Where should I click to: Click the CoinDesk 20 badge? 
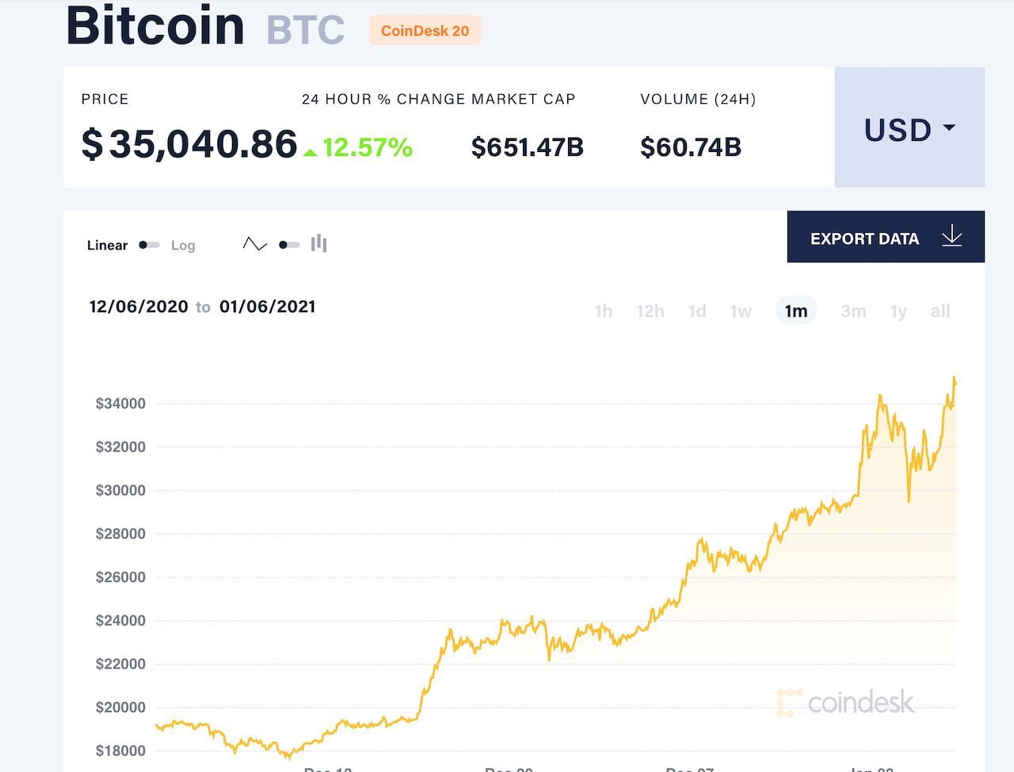pos(425,31)
